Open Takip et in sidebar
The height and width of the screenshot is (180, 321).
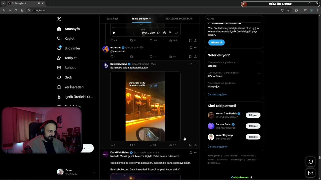tap(67, 58)
